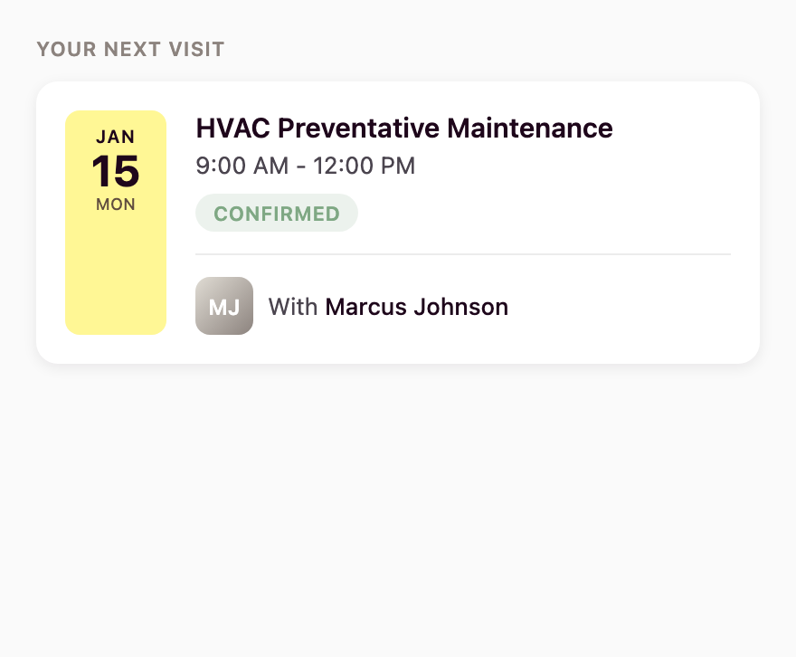Click the blank white space right of CONFIRMED
Image resolution: width=796 pixels, height=657 pixels.
tap(543, 214)
